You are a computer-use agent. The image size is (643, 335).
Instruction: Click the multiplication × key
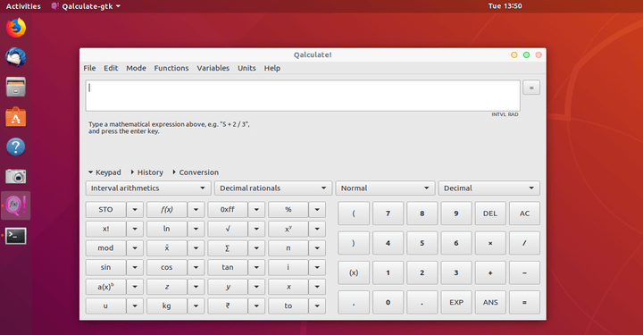coord(490,243)
